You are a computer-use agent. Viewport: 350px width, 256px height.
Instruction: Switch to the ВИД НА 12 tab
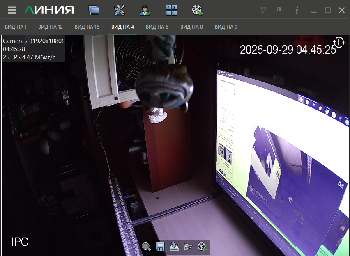51,27
